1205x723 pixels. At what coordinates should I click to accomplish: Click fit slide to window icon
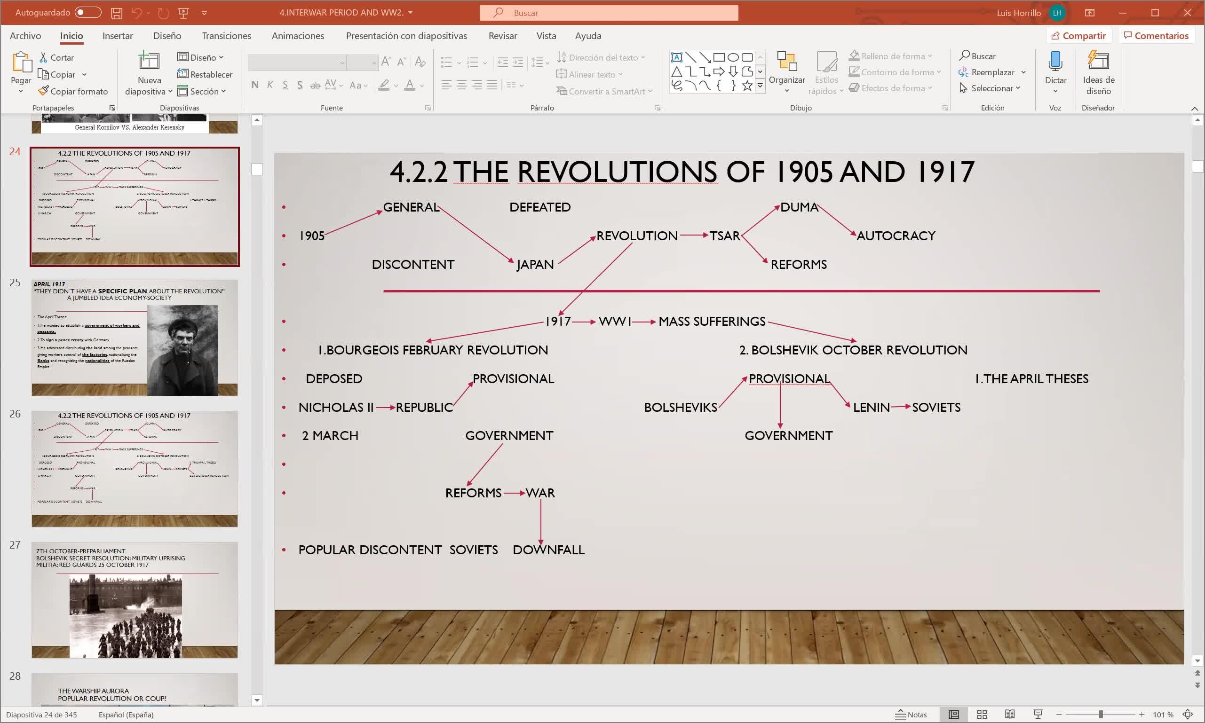(1188, 714)
